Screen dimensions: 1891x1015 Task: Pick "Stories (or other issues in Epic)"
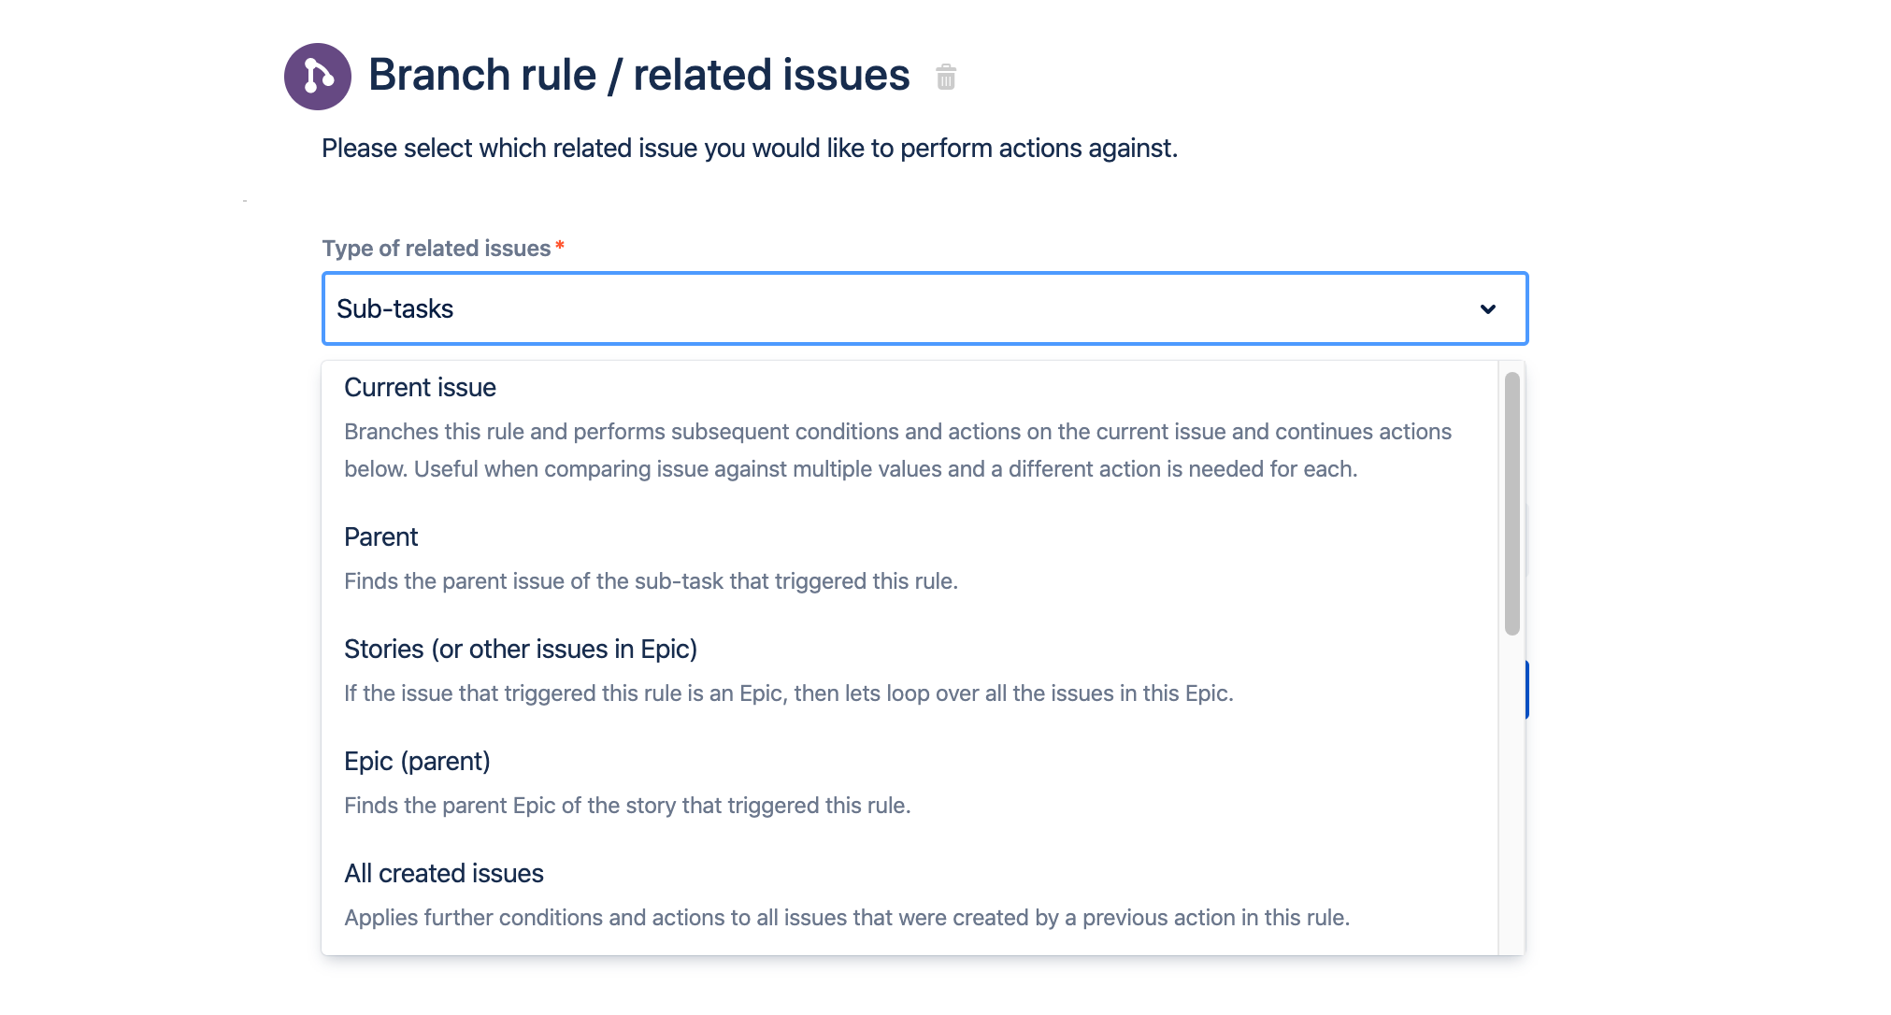tap(520, 650)
